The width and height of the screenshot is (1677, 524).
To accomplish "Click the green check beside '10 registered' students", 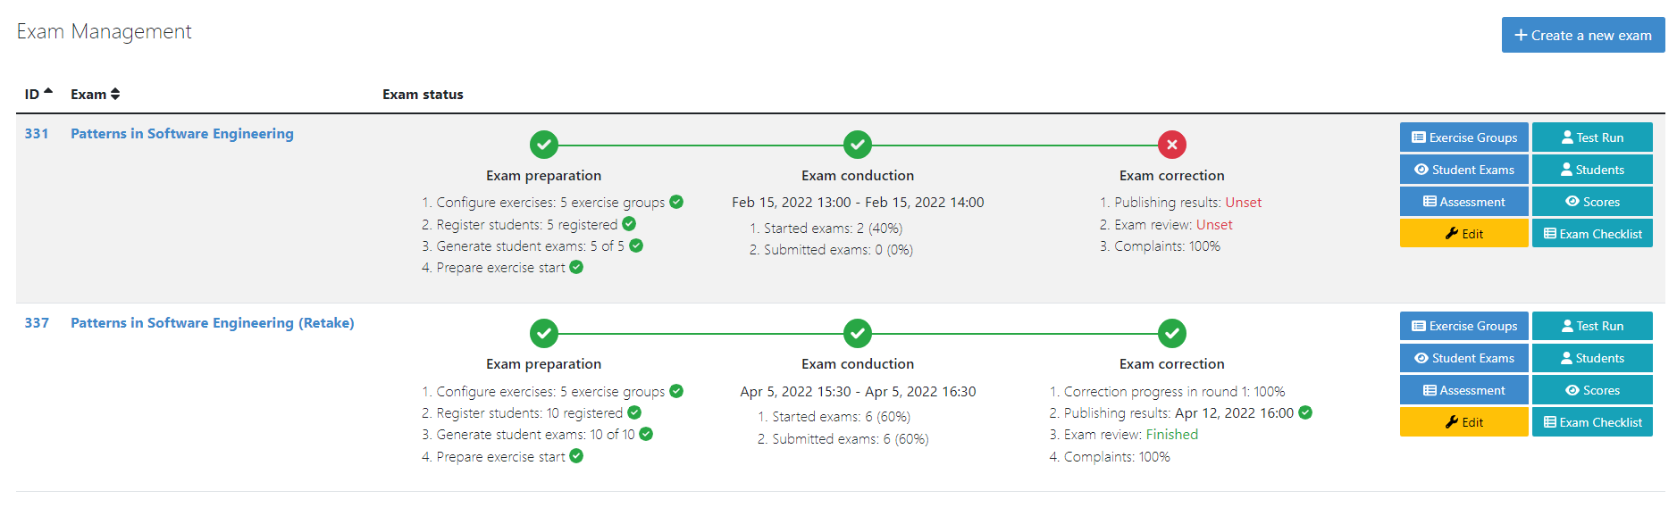I will (633, 412).
